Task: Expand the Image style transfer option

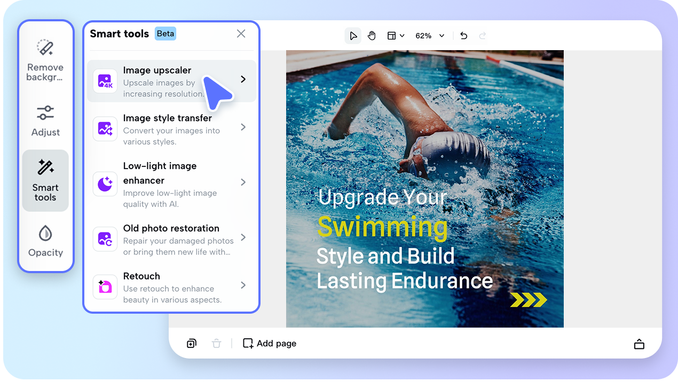Action: (171, 128)
